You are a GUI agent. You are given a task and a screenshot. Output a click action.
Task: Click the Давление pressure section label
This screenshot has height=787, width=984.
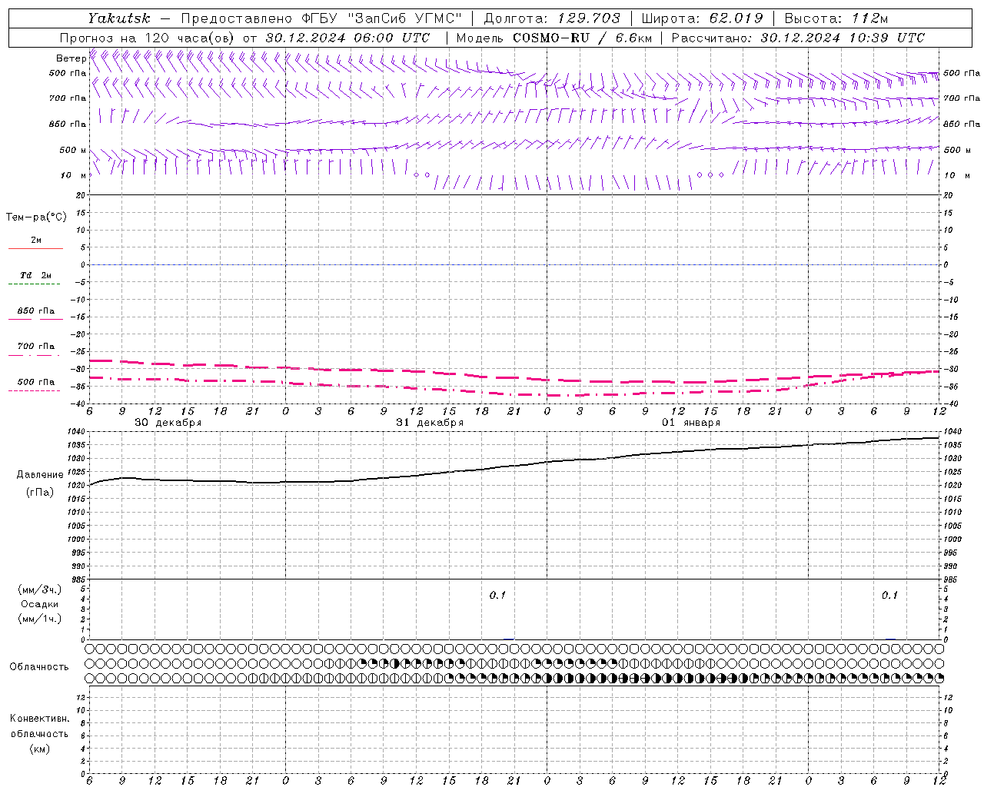tap(40, 475)
